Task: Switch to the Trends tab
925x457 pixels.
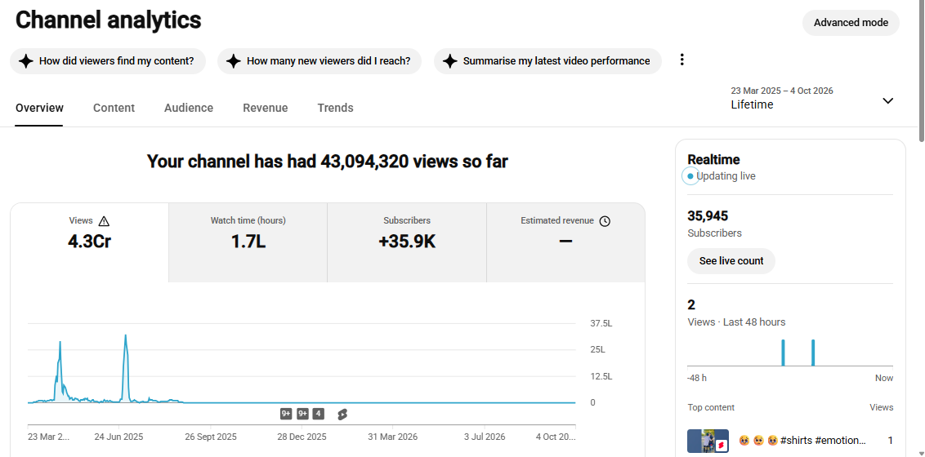Action: pyautogui.click(x=335, y=108)
